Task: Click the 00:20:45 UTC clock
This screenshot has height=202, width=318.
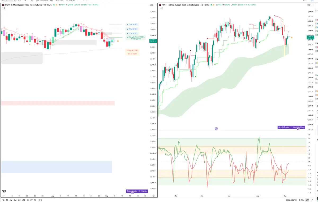Action: pos(291,200)
